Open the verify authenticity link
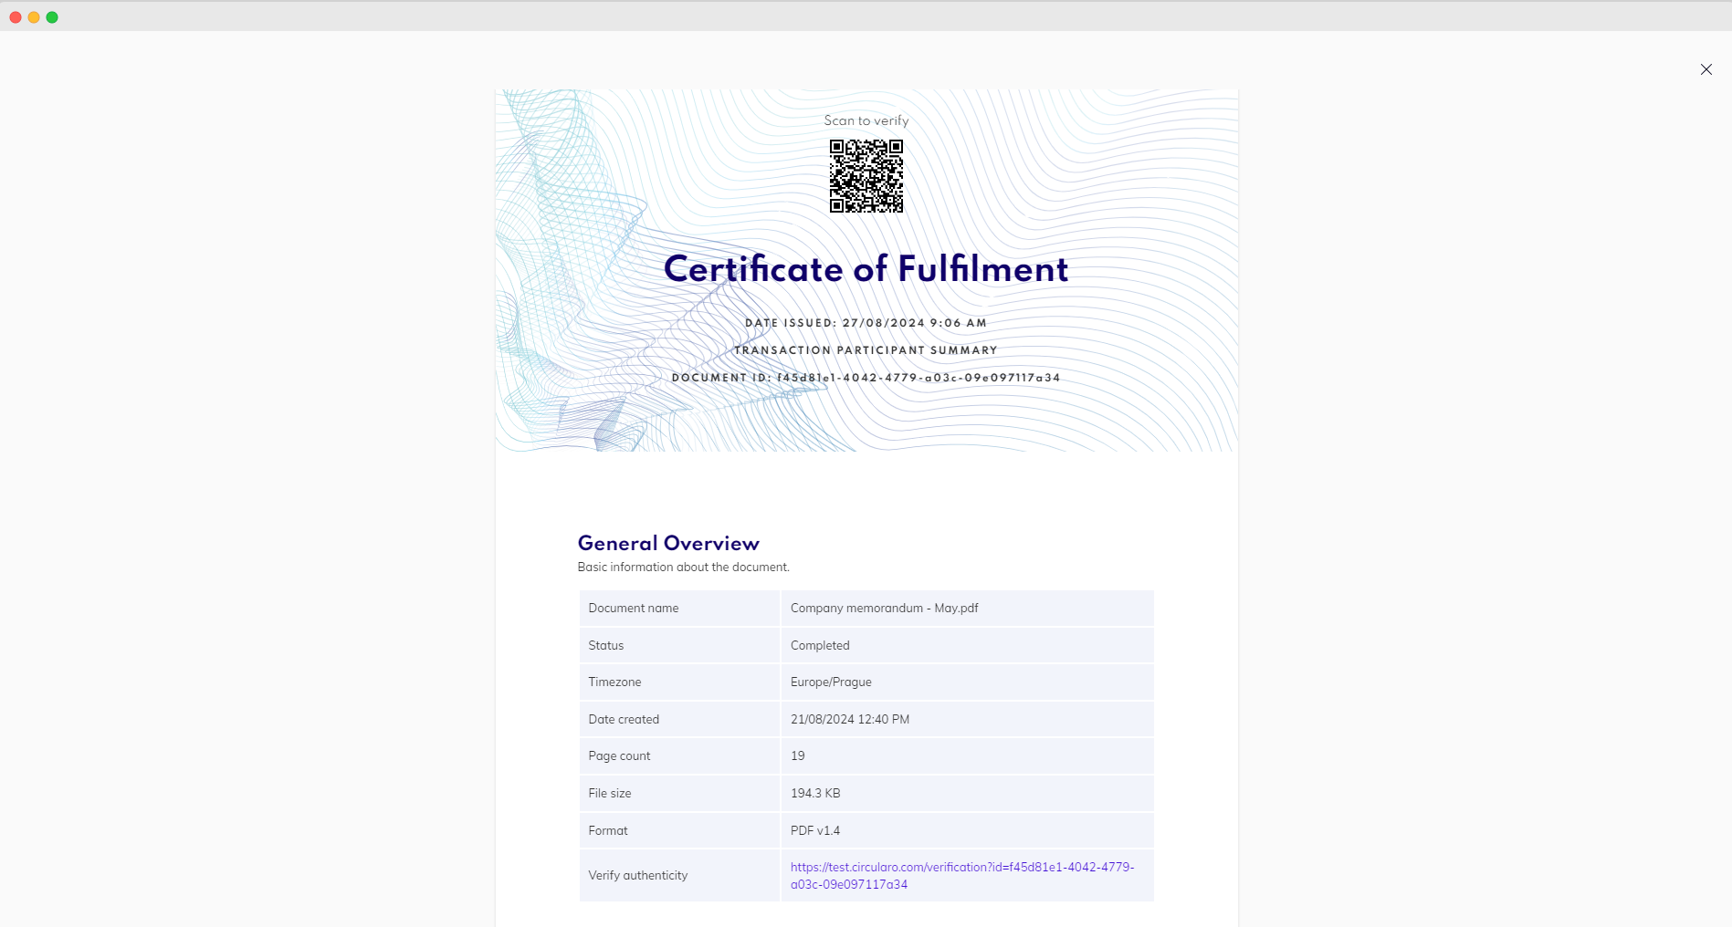 961,867
